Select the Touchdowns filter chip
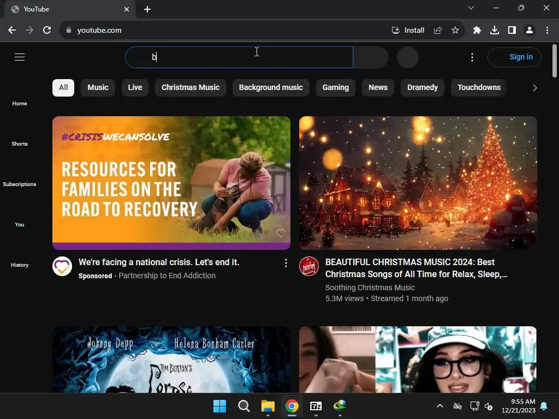Viewport: 559px width, 419px height. coord(479,88)
